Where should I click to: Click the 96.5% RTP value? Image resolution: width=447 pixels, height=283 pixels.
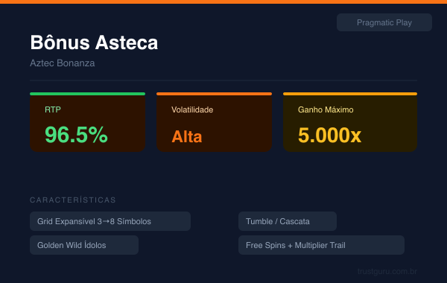tap(76, 135)
